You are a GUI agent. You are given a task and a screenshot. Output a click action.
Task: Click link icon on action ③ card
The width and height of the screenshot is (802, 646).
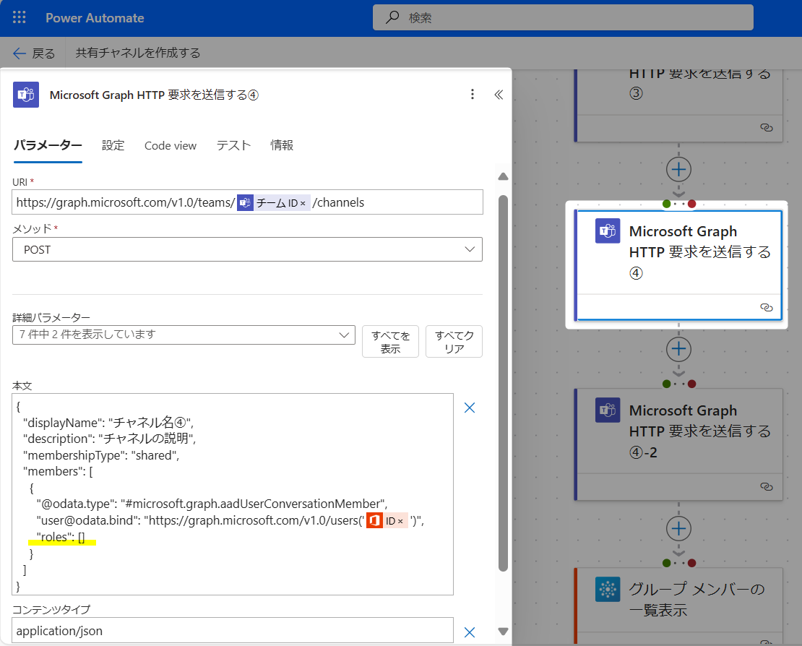coord(766,127)
